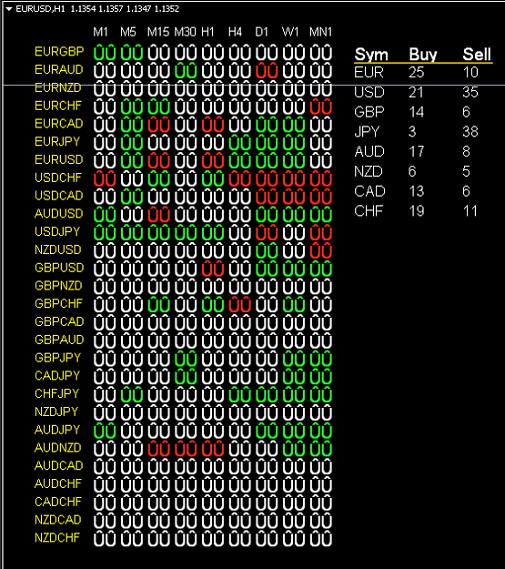
Task: Click the white NZDCHF MN1 signal arrows
Action: pos(320,539)
